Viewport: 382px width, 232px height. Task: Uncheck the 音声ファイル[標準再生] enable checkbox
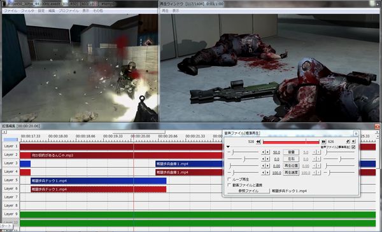click(x=353, y=147)
